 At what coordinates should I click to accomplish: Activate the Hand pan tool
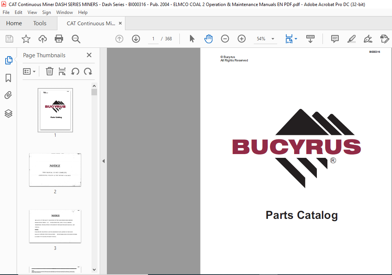point(208,39)
